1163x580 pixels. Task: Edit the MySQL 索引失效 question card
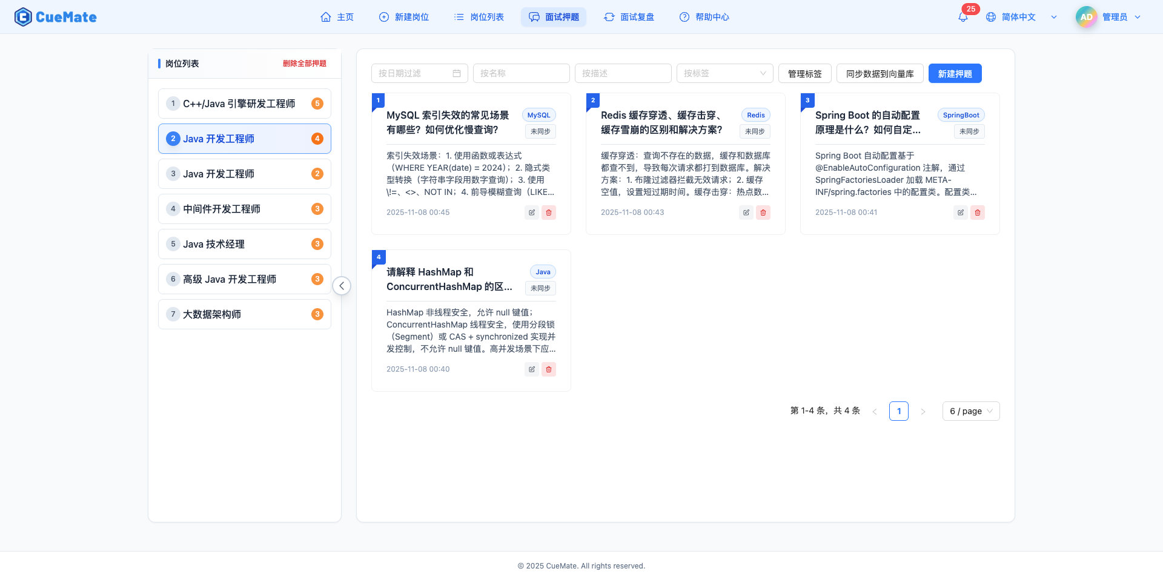(x=531, y=213)
